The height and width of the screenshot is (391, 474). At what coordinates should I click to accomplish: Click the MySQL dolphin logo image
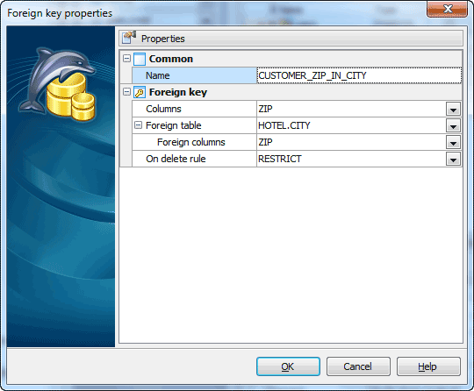(x=58, y=84)
